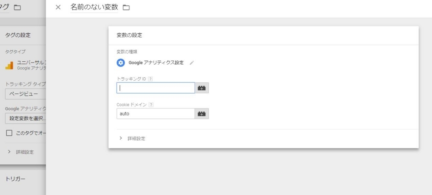The width and height of the screenshot is (432, 195).
Task: Open folder icon beside variable name
Action: (x=126, y=8)
